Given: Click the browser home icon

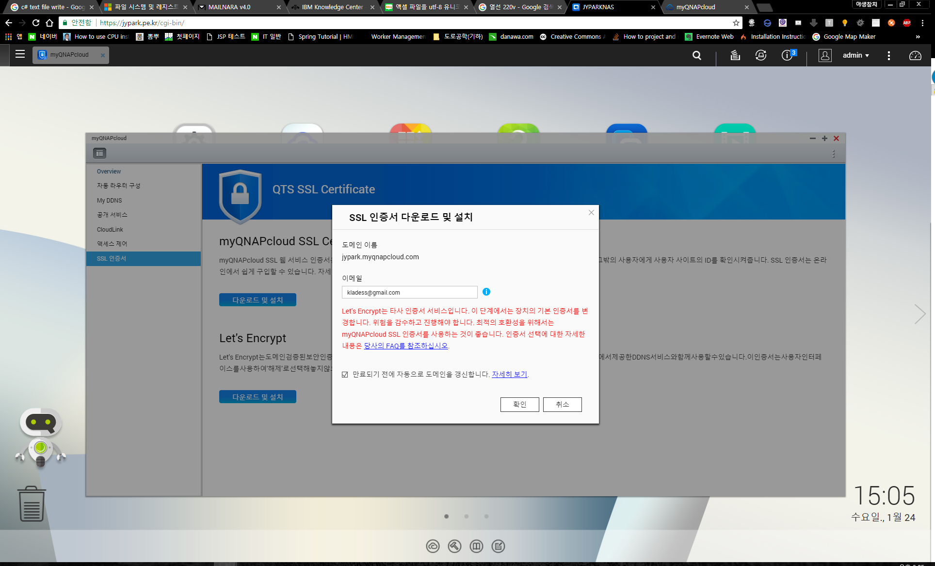Looking at the screenshot, I should point(49,23).
